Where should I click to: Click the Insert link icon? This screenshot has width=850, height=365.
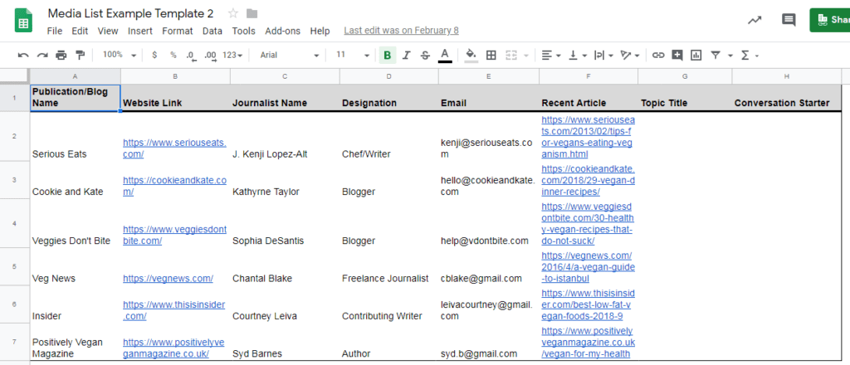[x=658, y=55]
